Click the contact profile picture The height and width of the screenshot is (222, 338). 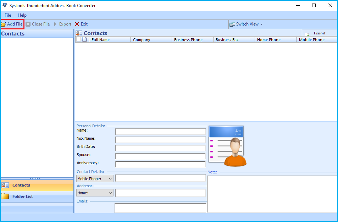pyautogui.click(x=227, y=146)
